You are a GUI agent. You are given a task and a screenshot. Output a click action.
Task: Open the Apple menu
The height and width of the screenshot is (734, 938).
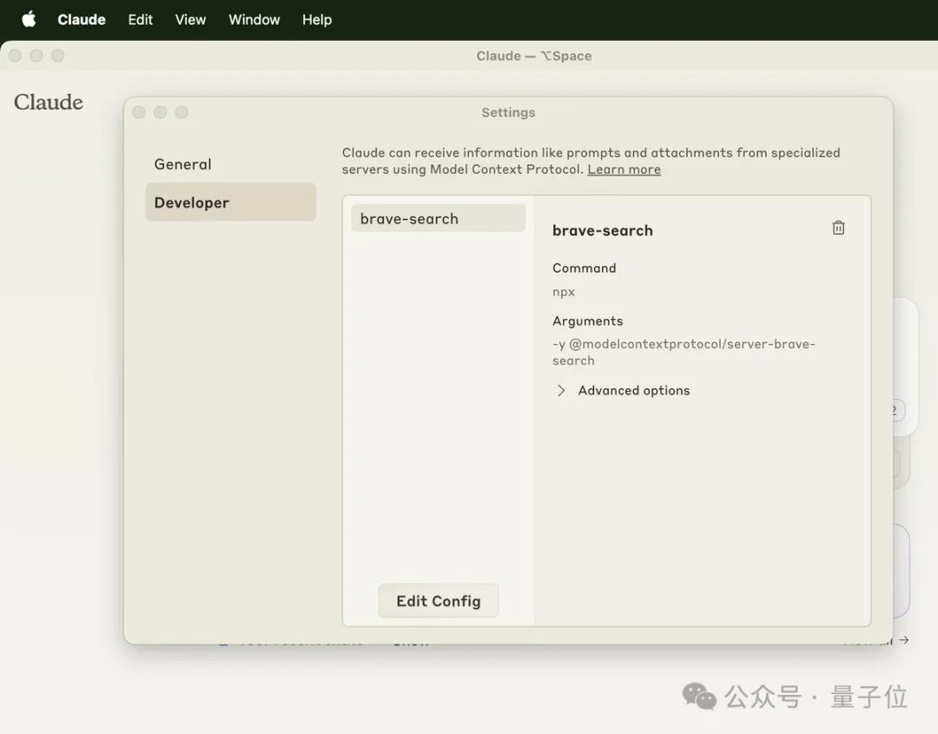click(29, 19)
